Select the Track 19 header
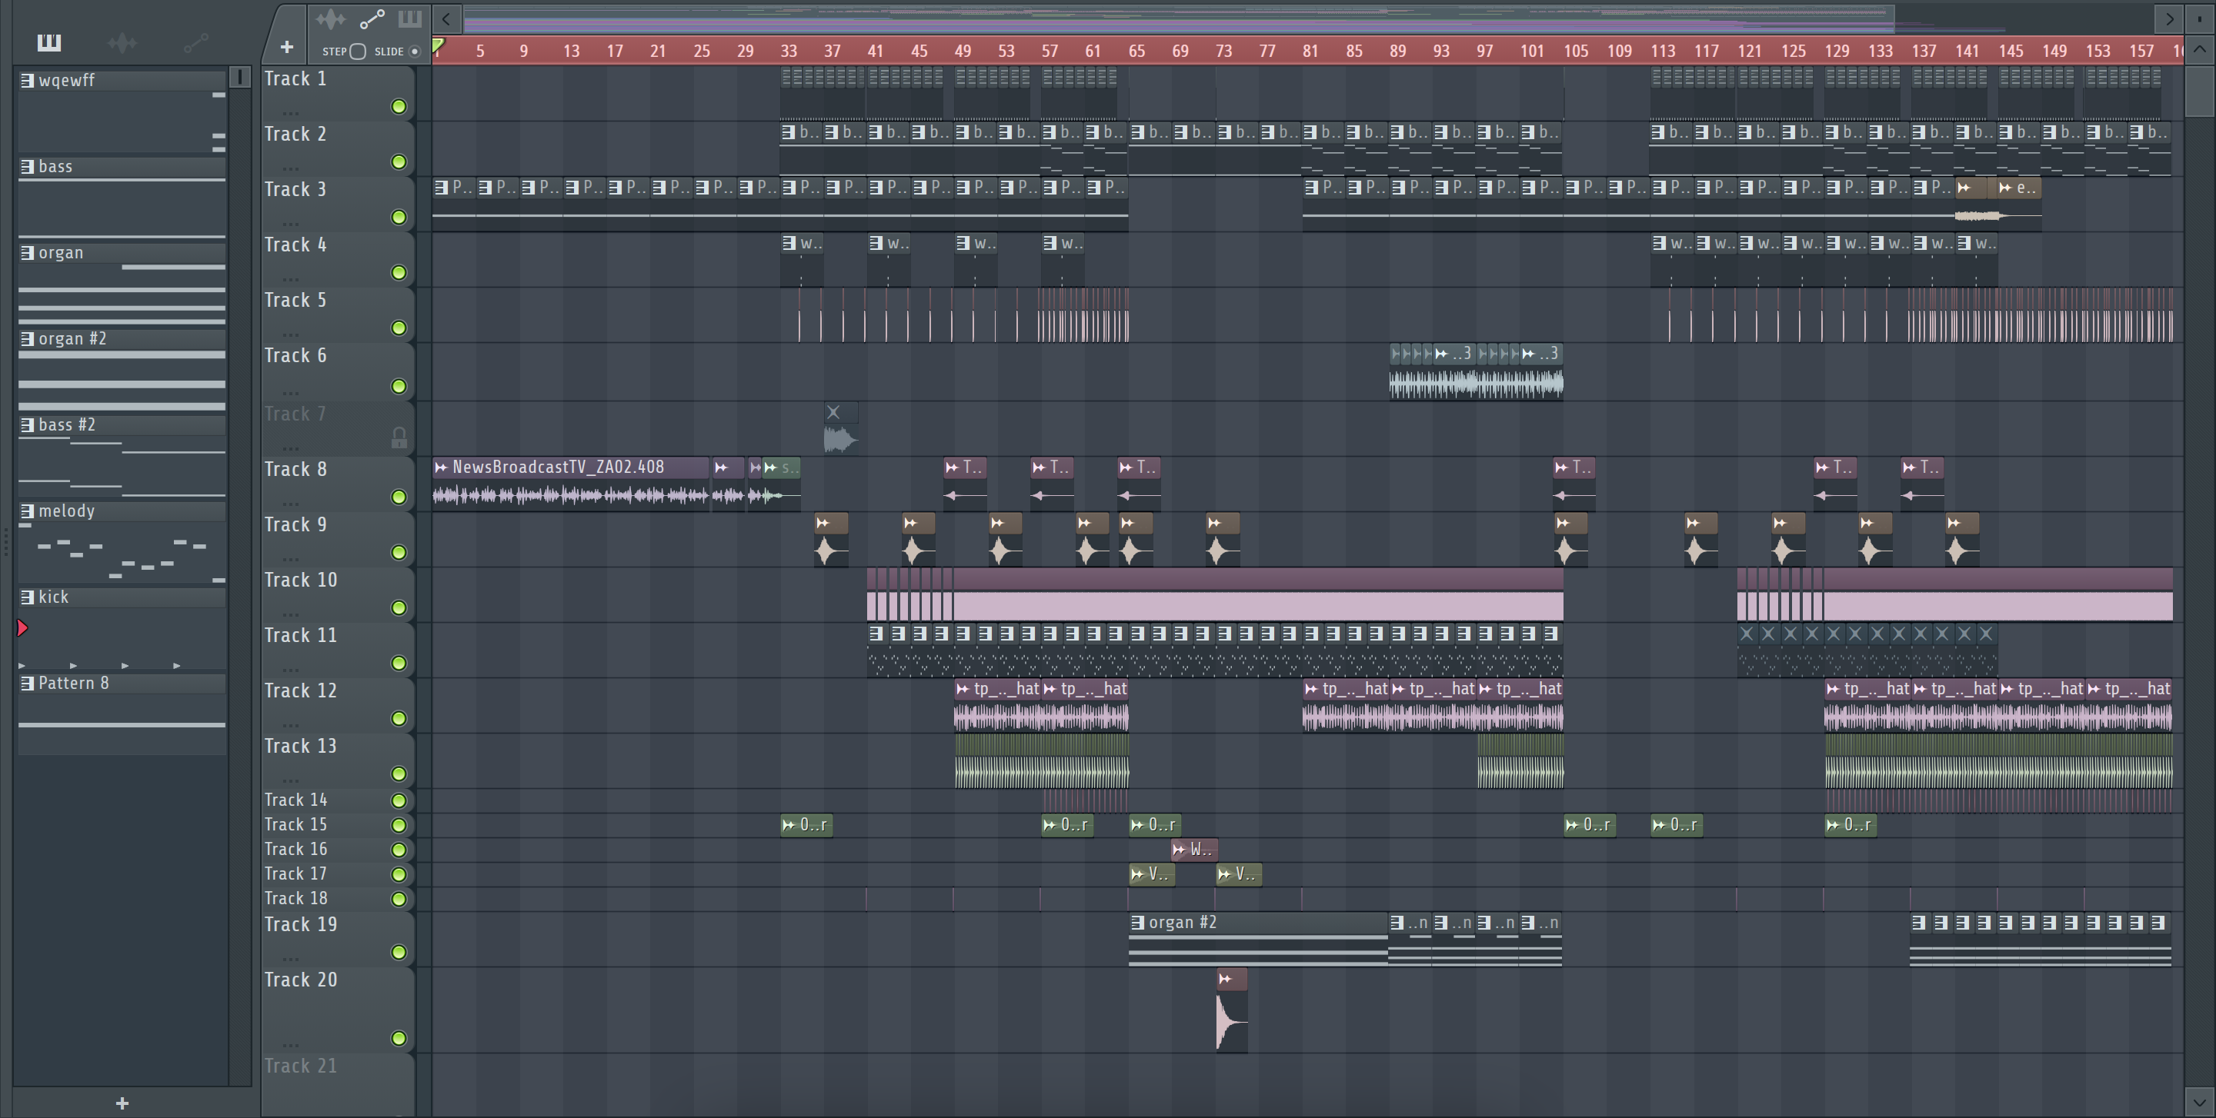The image size is (2216, 1118). (x=337, y=938)
